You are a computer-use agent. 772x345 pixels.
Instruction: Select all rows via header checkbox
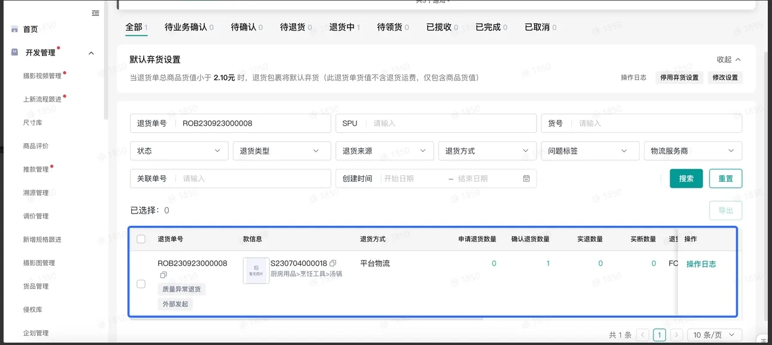coord(141,239)
